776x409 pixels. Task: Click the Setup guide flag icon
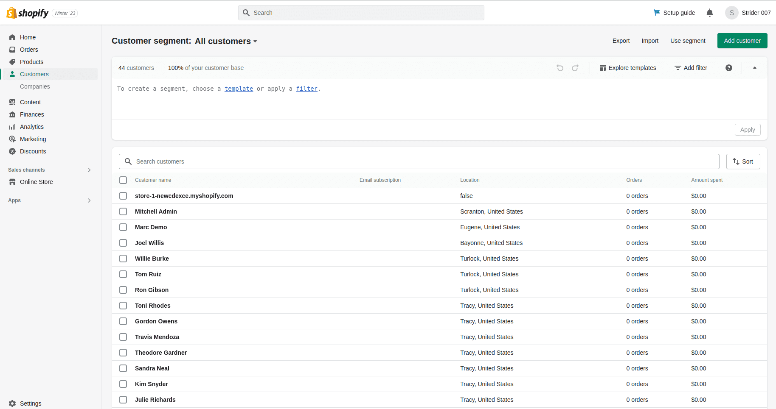[657, 13]
